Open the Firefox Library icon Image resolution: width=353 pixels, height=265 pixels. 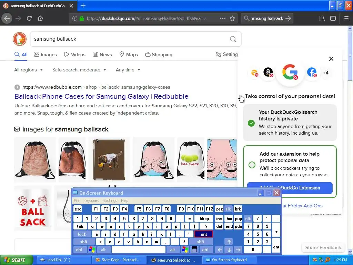[322, 18]
